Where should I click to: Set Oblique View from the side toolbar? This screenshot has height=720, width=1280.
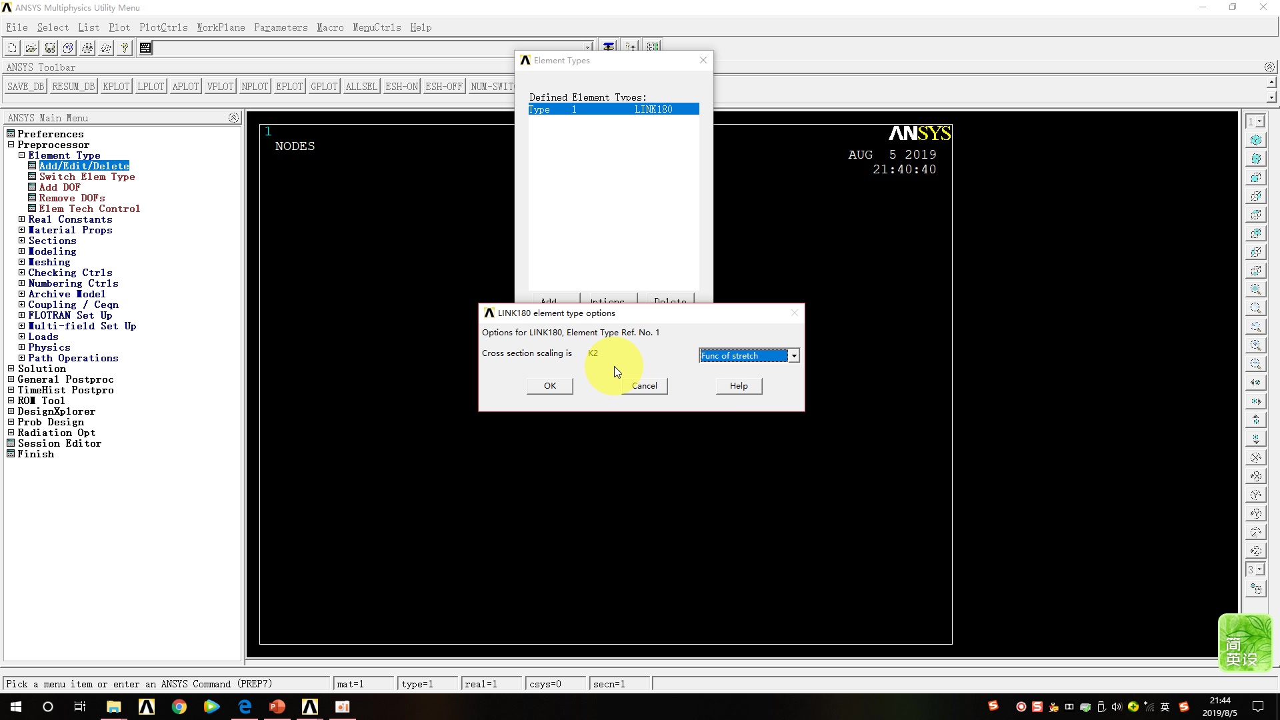pyautogui.click(x=1256, y=159)
